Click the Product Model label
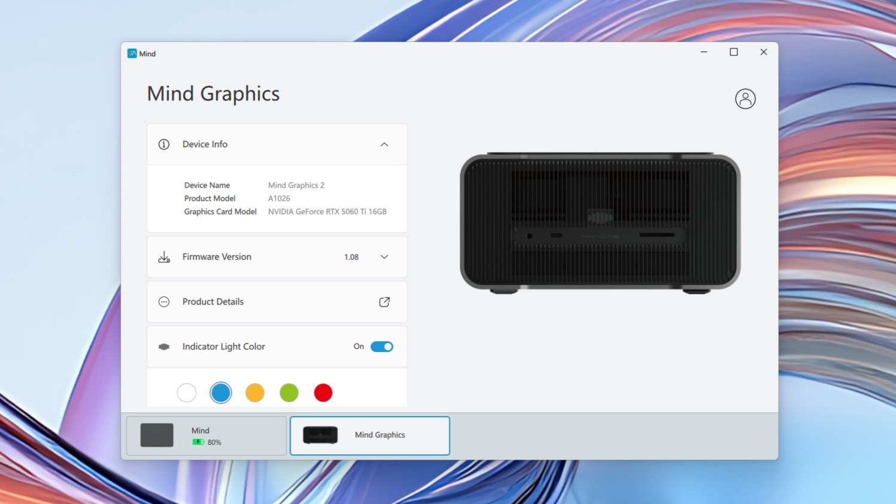This screenshot has width=896, height=504. pyautogui.click(x=210, y=199)
